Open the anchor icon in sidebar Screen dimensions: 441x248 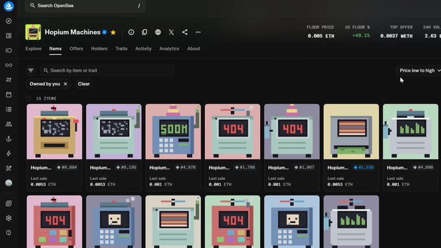tap(8, 139)
